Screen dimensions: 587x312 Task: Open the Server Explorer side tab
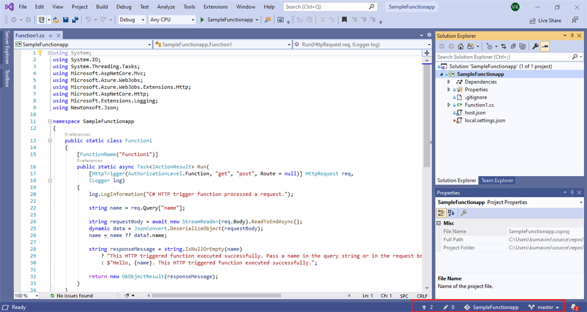(x=7, y=48)
